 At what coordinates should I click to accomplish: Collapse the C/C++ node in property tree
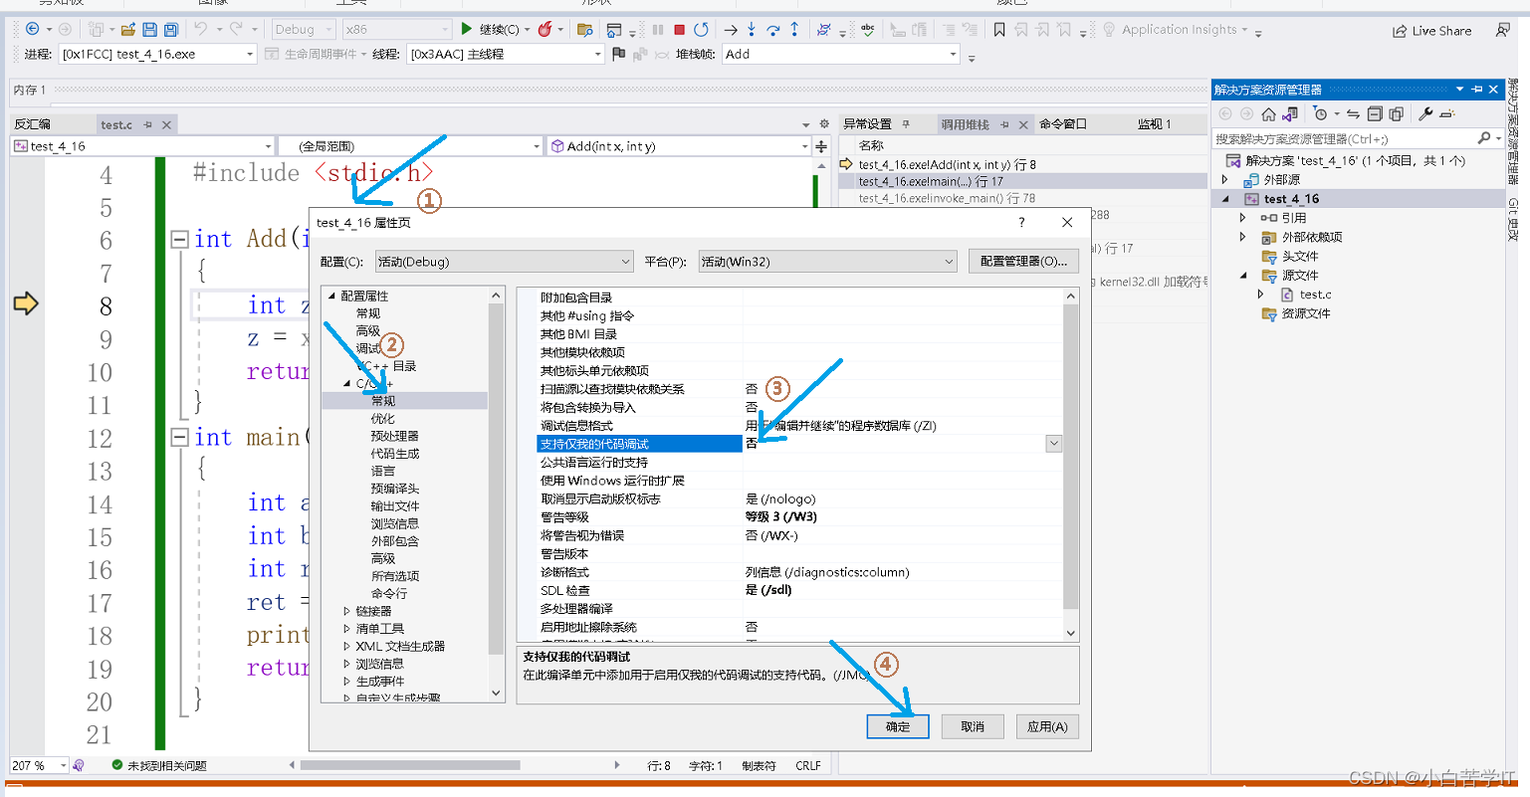click(x=346, y=383)
